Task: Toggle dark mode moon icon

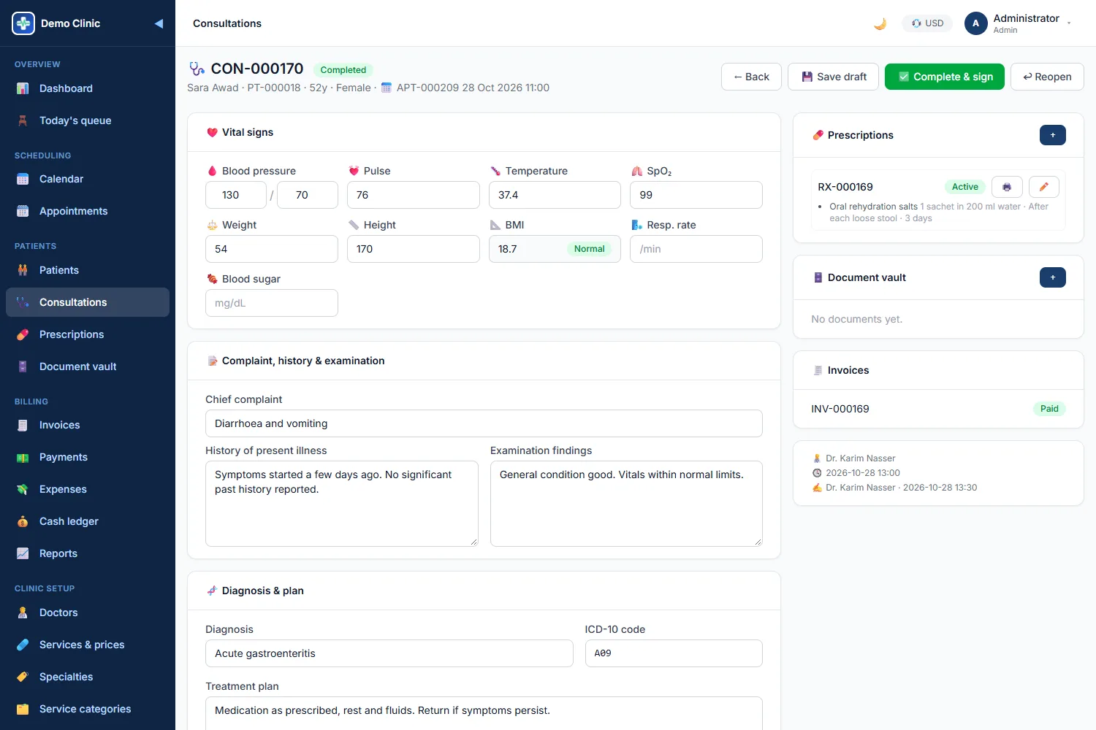Action: pos(880,23)
